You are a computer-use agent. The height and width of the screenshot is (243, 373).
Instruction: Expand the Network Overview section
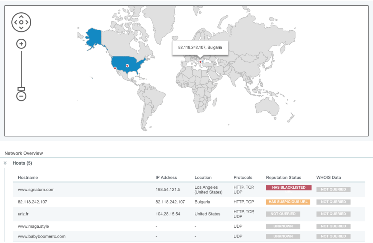click(23, 153)
